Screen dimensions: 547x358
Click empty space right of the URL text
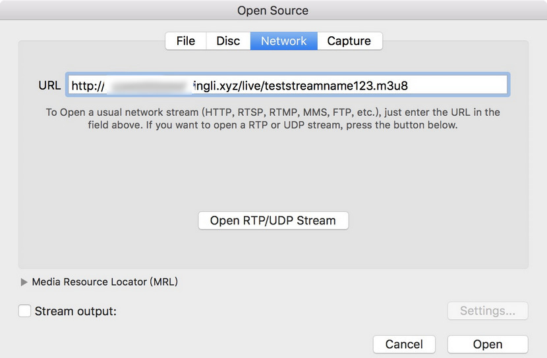point(461,86)
